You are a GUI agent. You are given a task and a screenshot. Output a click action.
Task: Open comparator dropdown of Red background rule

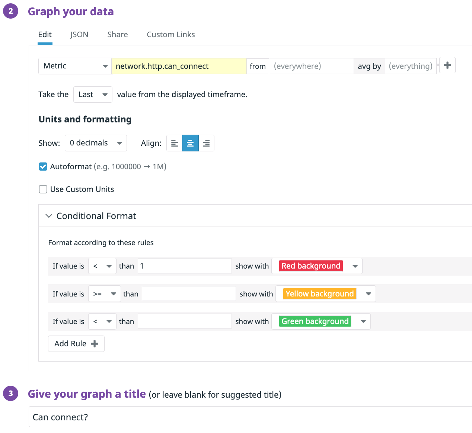point(102,266)
